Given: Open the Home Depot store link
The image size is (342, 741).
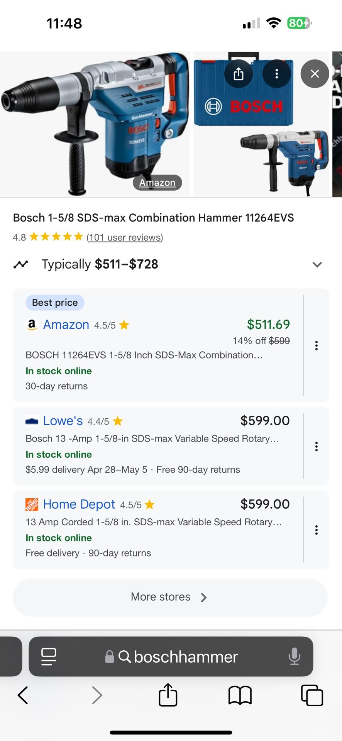Looking at the screenshot, I should [x=79, y=504].
